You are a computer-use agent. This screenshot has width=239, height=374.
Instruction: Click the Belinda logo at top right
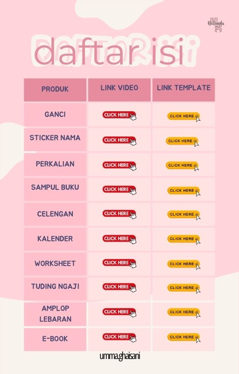tap(216, 25)
